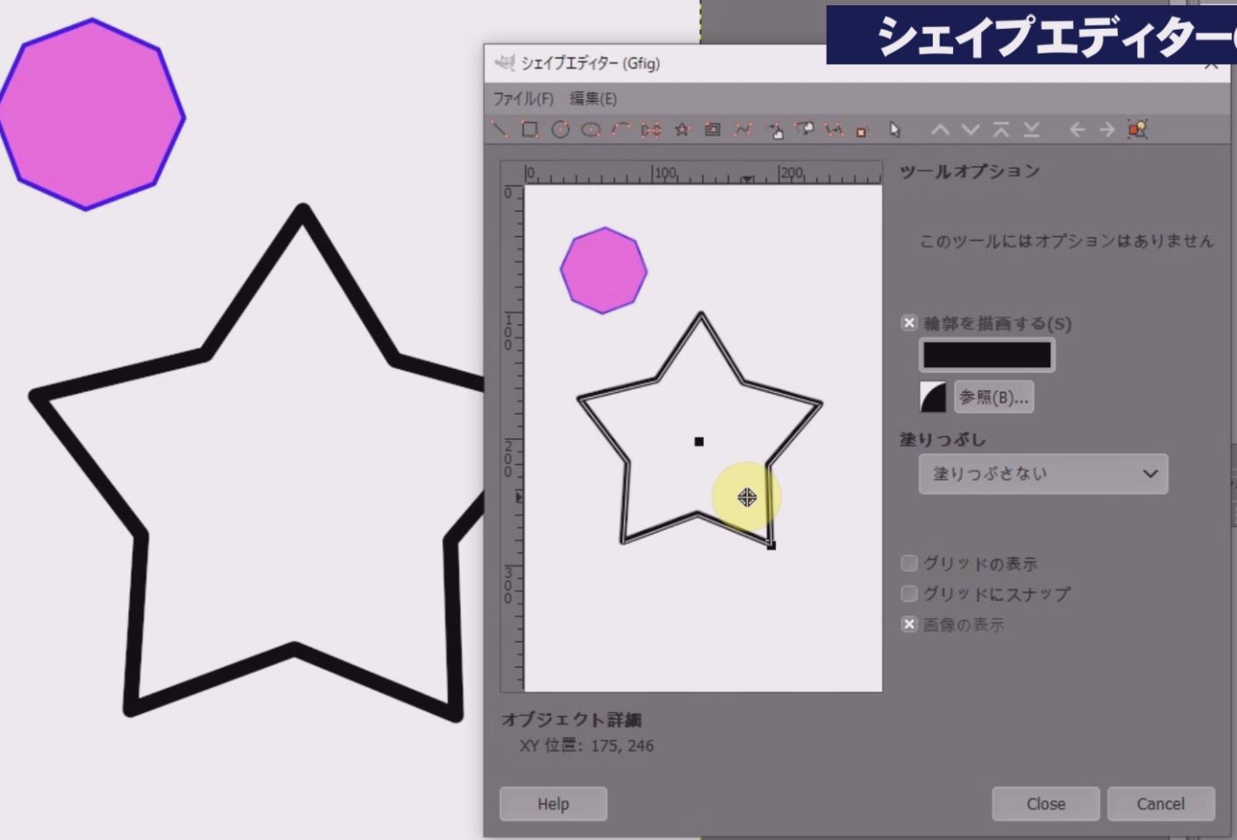Show the next object with right arrow

[x=1107, y=130]
